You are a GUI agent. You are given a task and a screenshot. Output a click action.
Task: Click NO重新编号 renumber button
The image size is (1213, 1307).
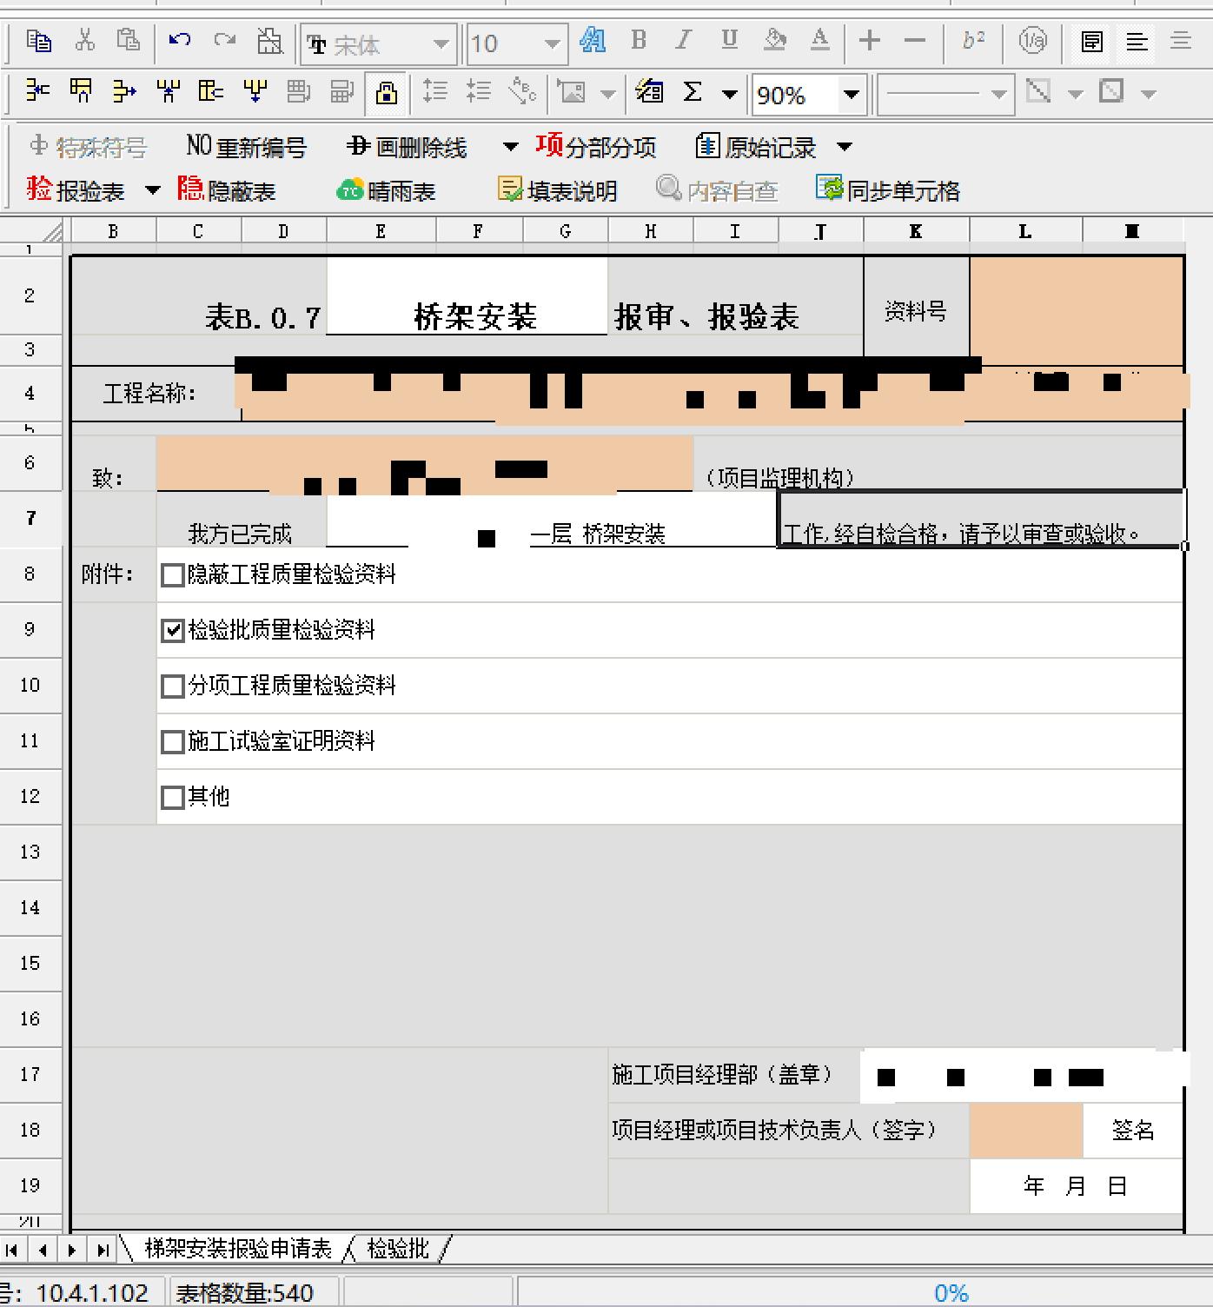246,147
